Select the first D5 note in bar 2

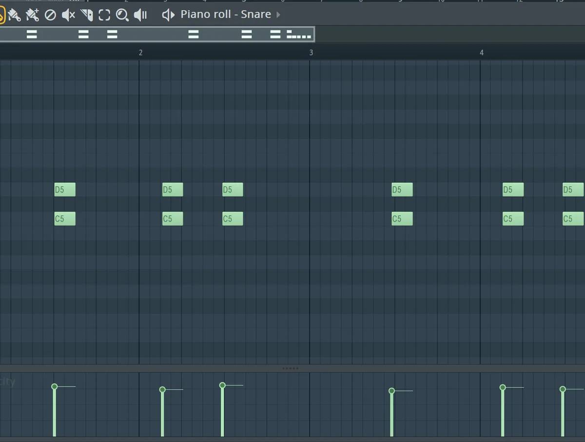173,190
